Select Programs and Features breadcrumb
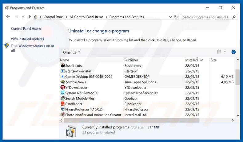Viewport: 243px width, 142px height. (x=127, y=17)
